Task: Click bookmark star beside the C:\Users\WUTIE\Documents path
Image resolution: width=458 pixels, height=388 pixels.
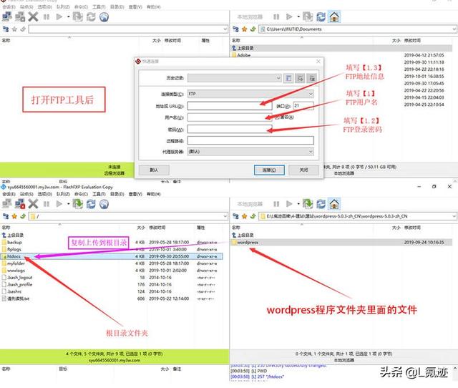Action: 245,29
